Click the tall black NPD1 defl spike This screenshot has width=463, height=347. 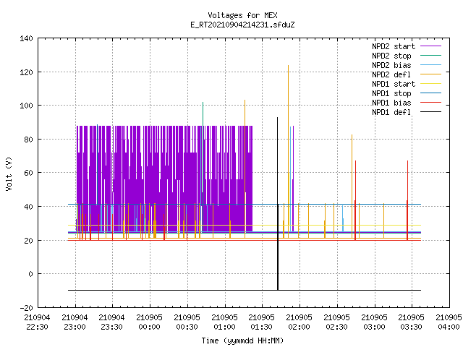[x=278, y=204]
